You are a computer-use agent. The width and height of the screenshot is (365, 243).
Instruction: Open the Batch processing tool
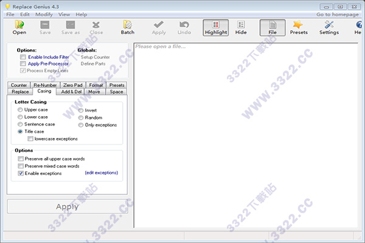point(128,28)
